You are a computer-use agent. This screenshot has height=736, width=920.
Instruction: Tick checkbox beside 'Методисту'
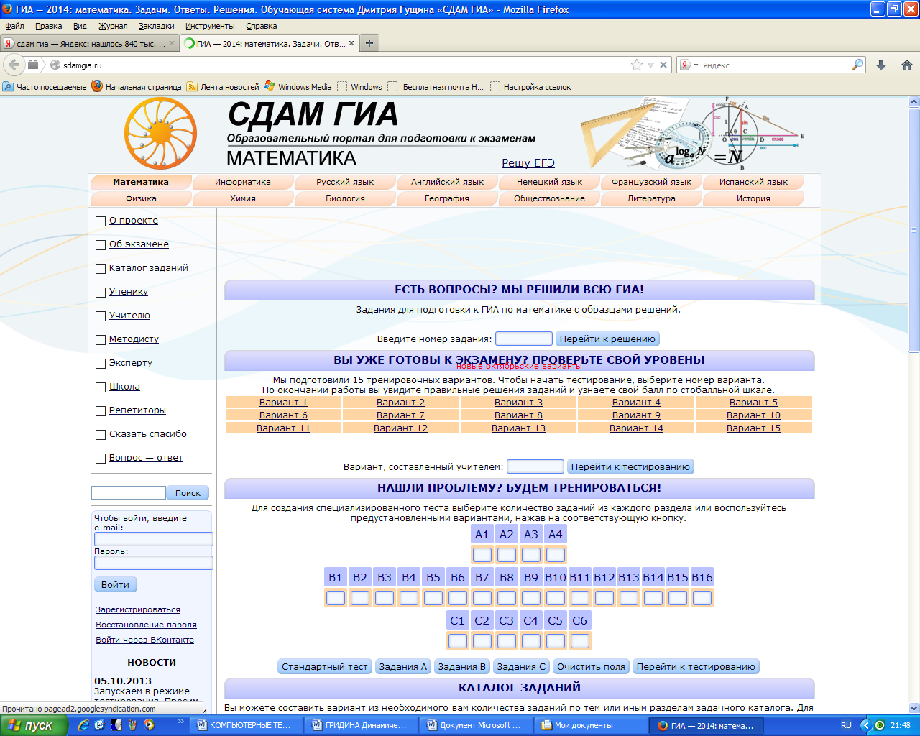coord(101,340)
